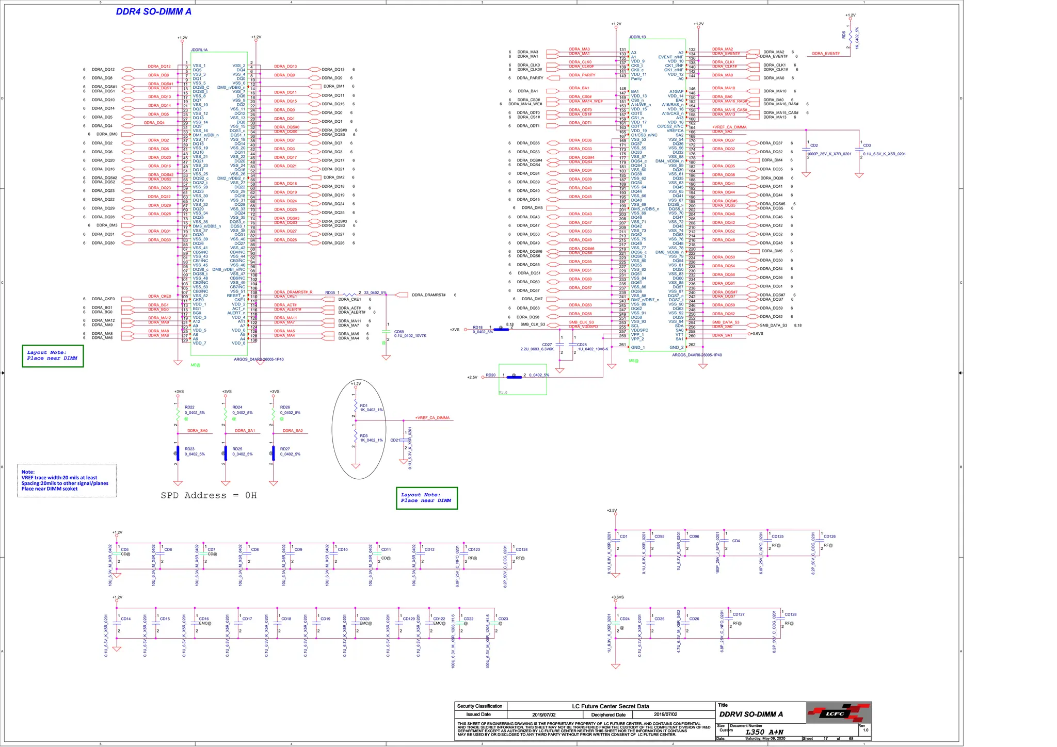Image resolution: width=1057 pixels, height=747 pixels.
Task: Click the 'DDR4 SO-DIMM A' sheet heading
Action: [153, 11]
